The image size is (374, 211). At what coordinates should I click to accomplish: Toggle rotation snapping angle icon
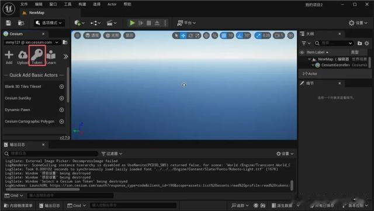[x=240, y=36]
